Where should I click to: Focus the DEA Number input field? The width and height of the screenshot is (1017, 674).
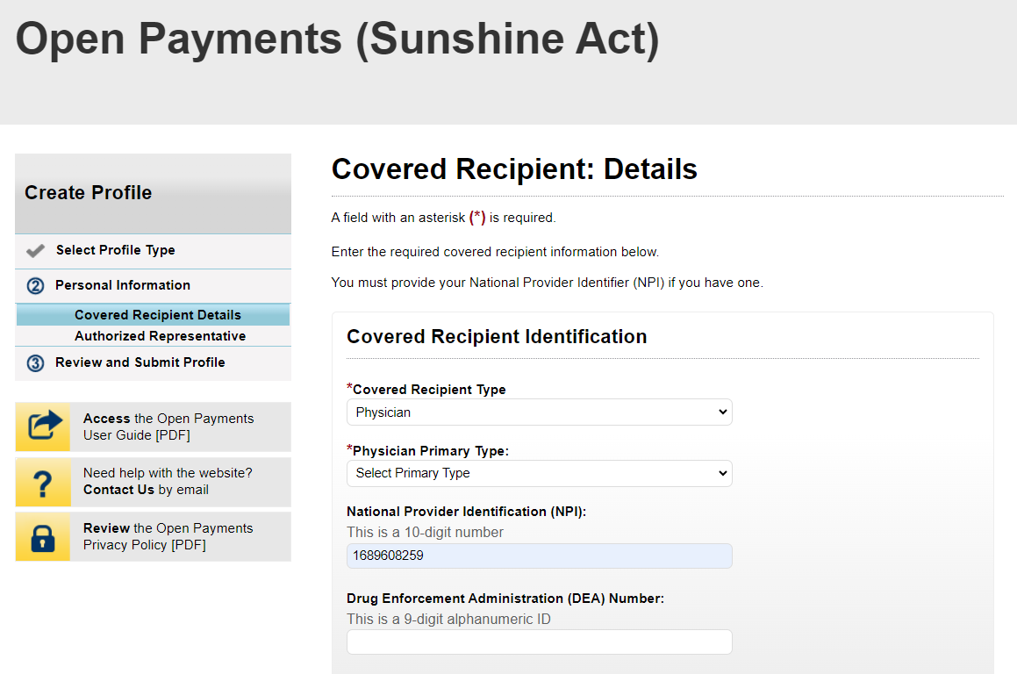point(539,642)
